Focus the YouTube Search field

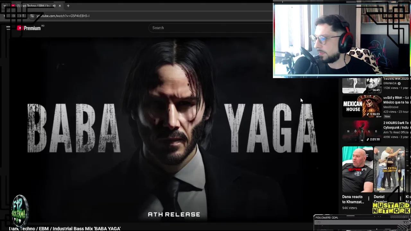tap(210, 28)
